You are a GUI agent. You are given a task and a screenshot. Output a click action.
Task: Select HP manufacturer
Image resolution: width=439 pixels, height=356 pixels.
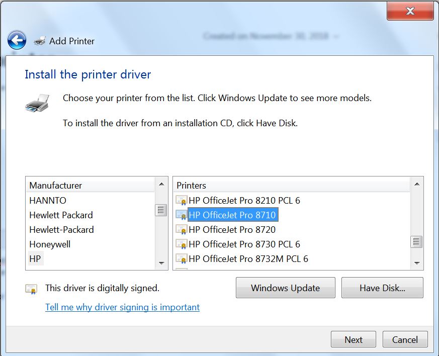(35, 258)
